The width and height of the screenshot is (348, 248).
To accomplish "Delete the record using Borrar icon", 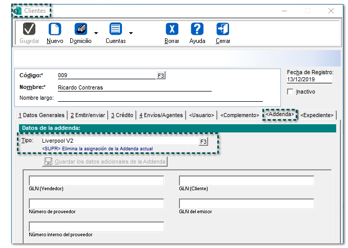I will [172, 30].
